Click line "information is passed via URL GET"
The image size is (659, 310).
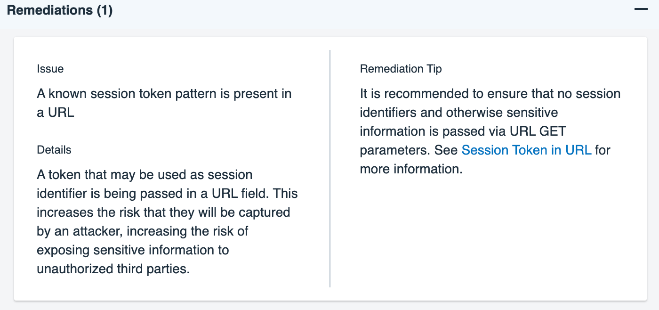463,131
